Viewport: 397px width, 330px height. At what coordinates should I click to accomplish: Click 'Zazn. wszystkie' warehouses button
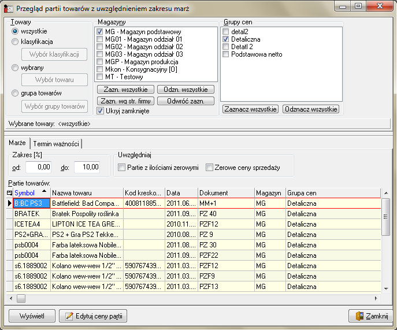tap(125, 90)
